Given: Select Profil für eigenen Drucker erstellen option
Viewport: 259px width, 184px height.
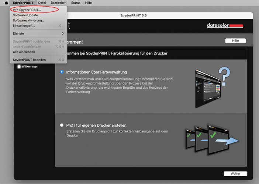Looking at the screenshot, I should 62,125.
